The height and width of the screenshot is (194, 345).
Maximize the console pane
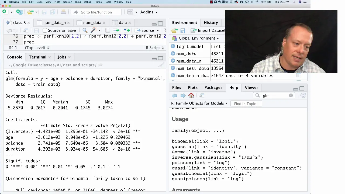click(160, 58)
